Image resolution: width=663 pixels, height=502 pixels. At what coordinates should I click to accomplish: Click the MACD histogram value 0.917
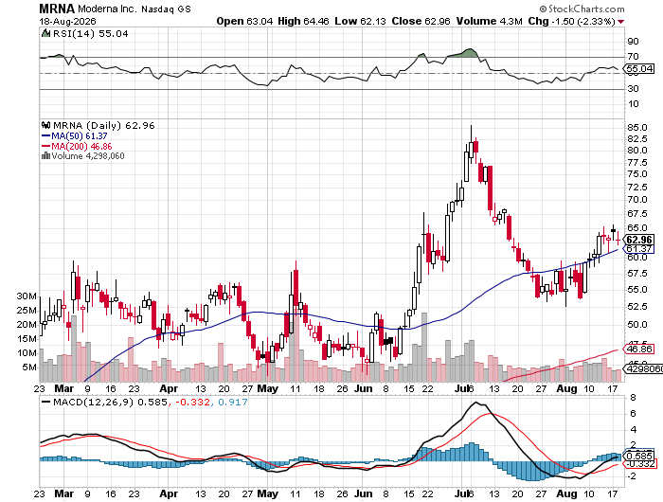coord(233,402)
